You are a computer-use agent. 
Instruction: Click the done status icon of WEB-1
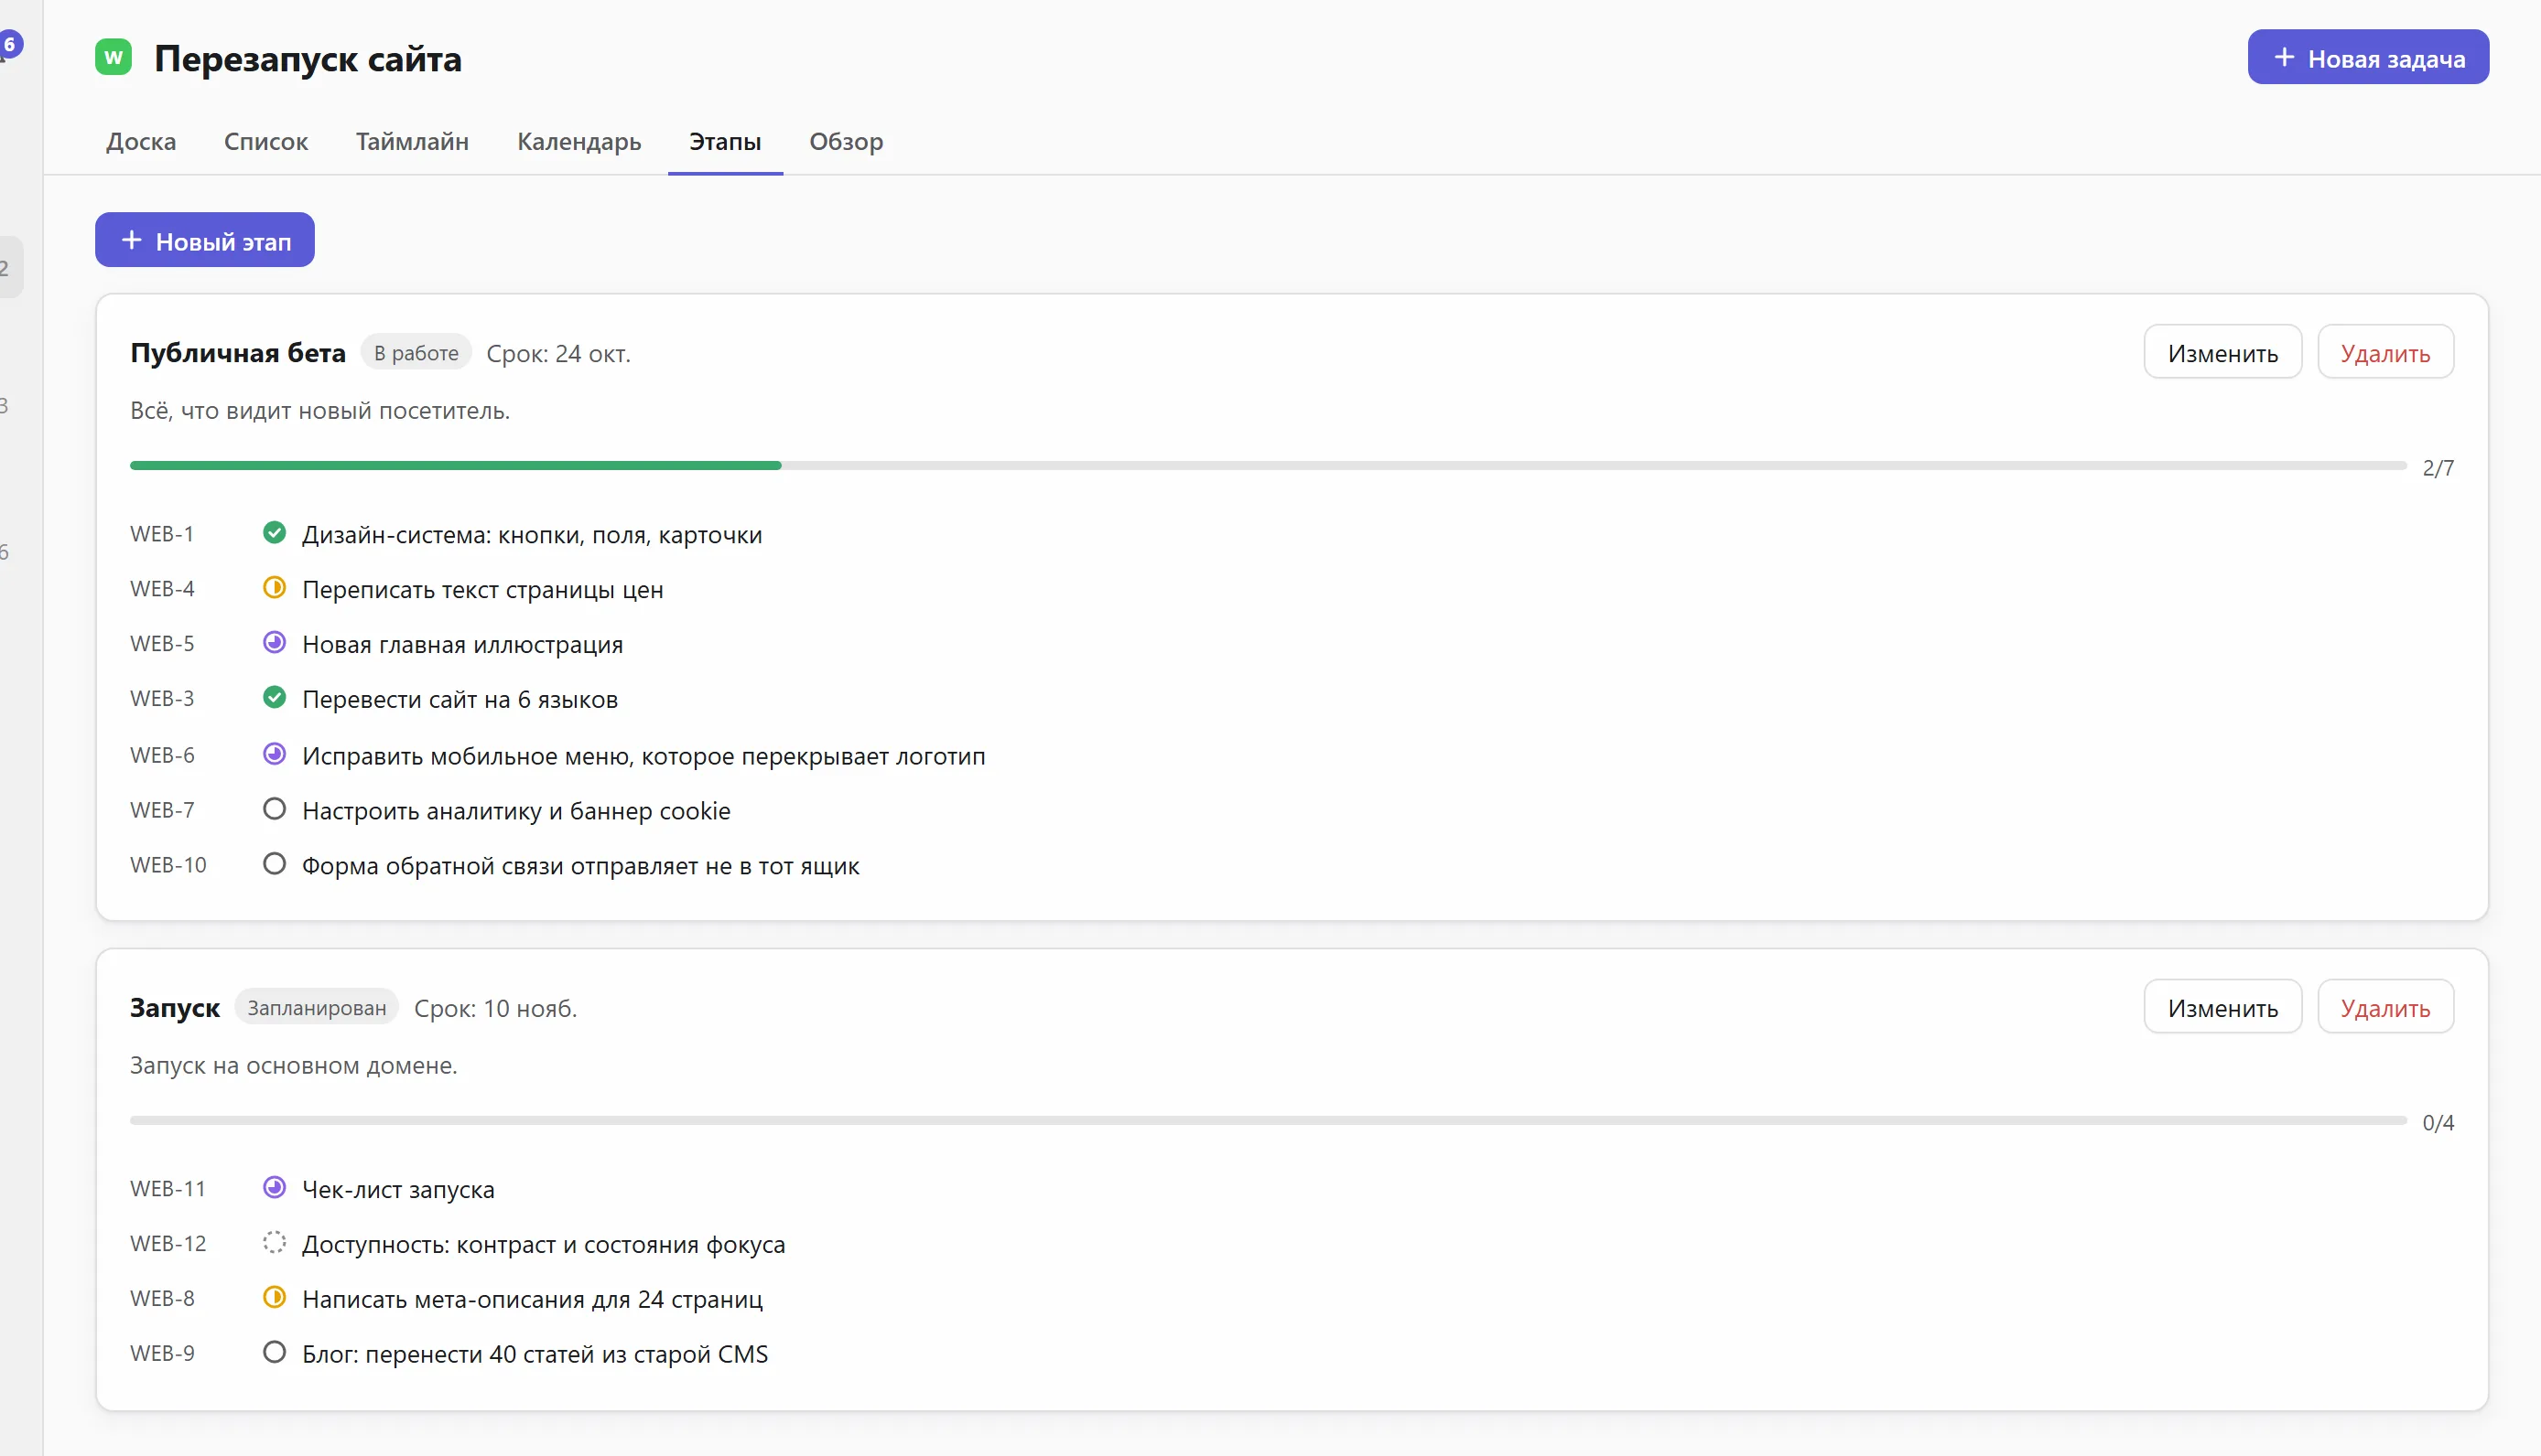(x=275, y=533)
